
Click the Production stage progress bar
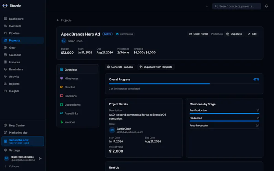[224, 121]
